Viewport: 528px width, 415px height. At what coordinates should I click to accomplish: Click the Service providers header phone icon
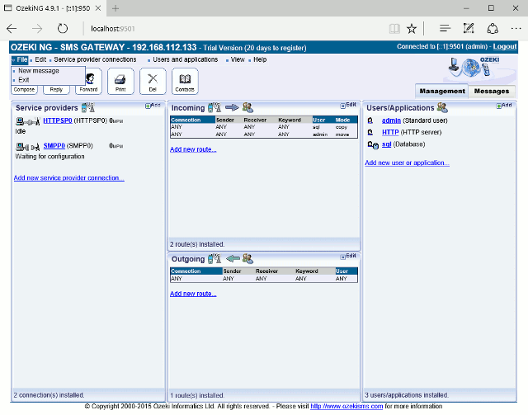88,107
